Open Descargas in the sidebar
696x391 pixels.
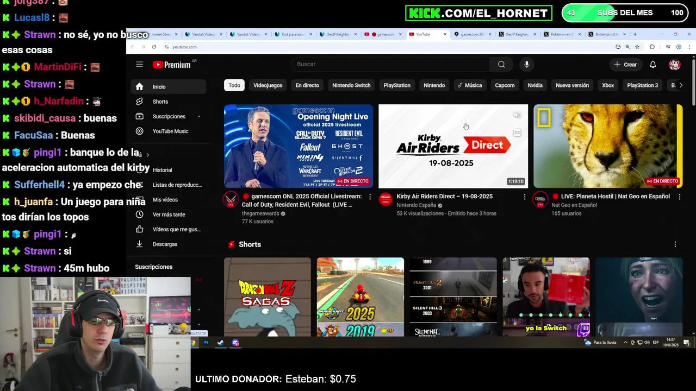pyautogui.click(x=169, y=244)
